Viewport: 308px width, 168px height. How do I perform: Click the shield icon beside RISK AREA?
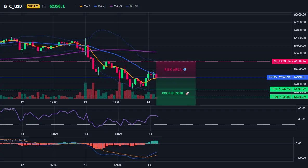185,69
